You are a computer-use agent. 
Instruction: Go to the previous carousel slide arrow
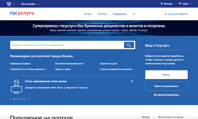tap(10, 99)
